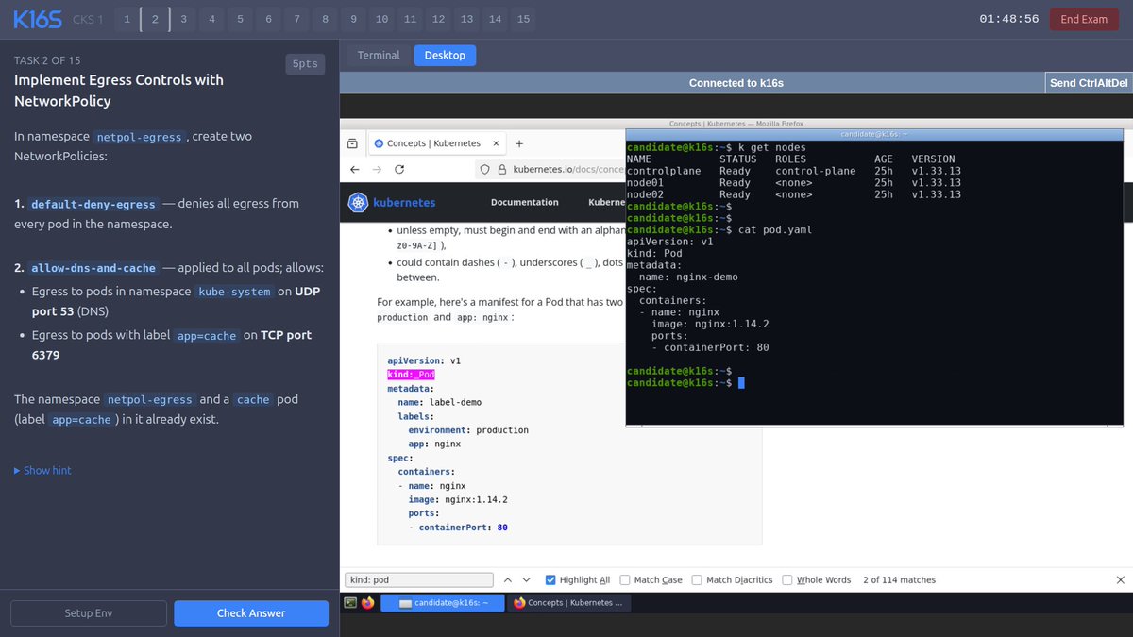Enable Match Diacritics option
1133x637 pixels.
697,579
